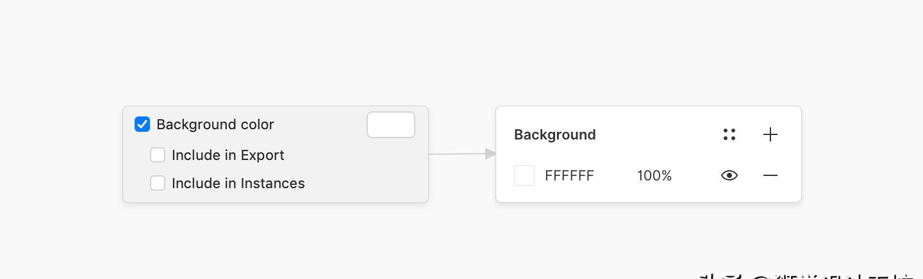Click the Background section heading
Screen dimensions: 923x279
555,134
